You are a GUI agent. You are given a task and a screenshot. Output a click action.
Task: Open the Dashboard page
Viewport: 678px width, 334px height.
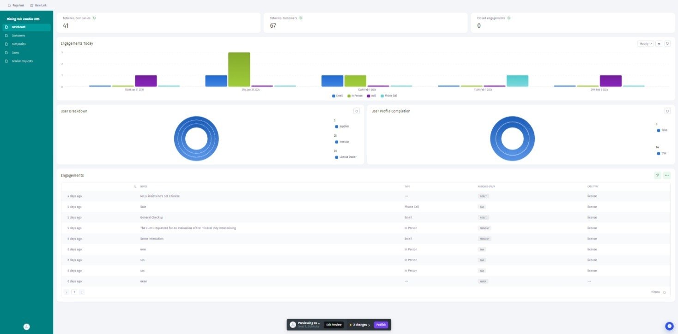[x=26, y=27]
